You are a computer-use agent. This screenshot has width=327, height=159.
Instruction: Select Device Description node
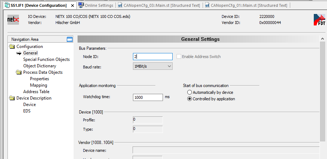[34, 98]
